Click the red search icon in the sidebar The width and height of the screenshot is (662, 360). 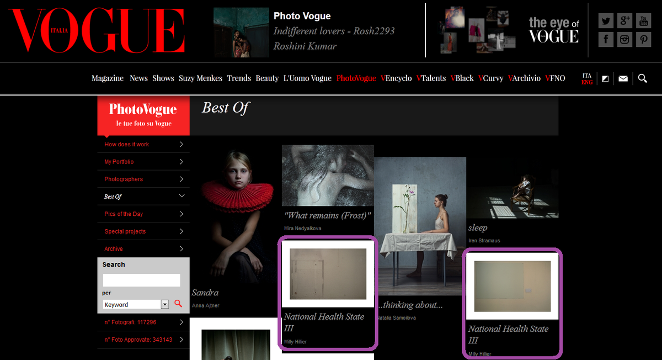coord(178,304)
